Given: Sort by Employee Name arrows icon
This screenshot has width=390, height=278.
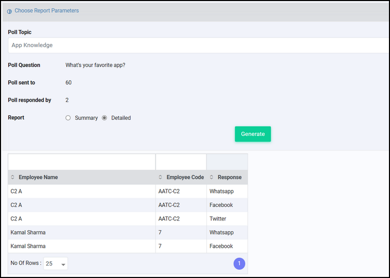Looking at the screenshot, I should 12,177.
